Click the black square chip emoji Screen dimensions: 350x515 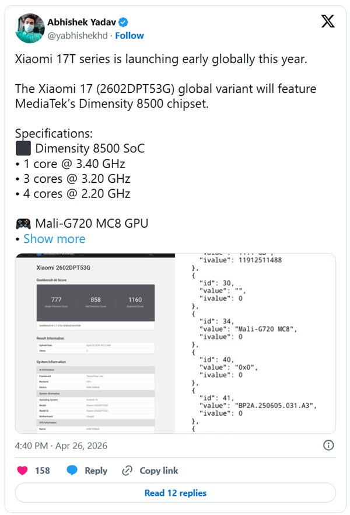pos(23,148)
